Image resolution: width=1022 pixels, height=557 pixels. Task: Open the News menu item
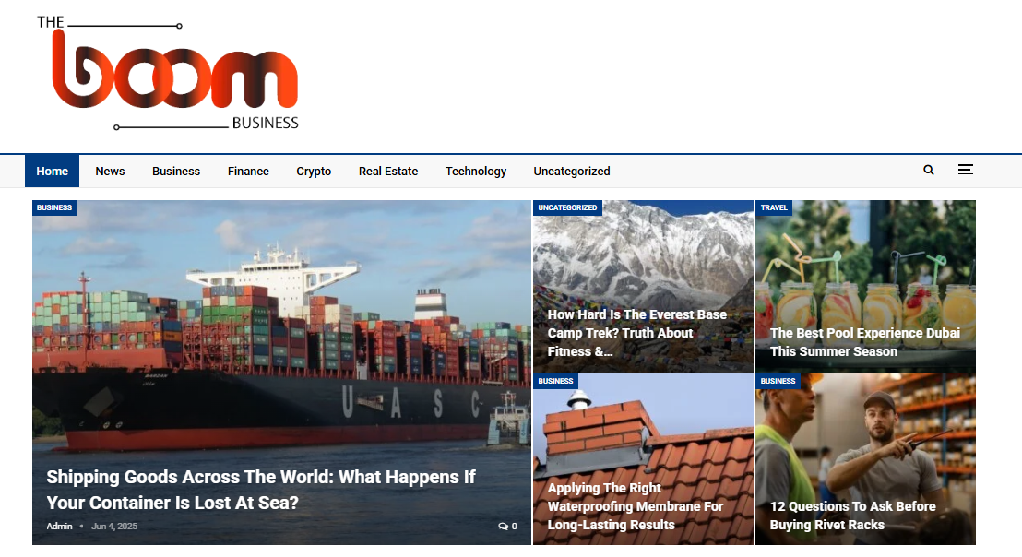click(110, 172)
